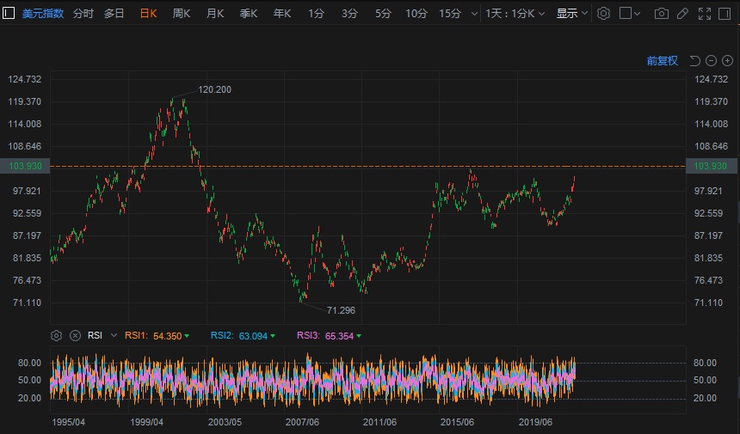Open RSI indicator settings gear
The height and width of the screenshot is (434, 740).
(x=57, y=335)
